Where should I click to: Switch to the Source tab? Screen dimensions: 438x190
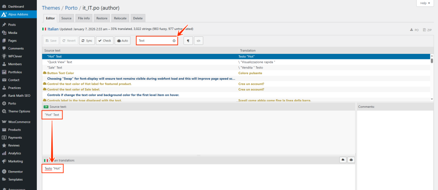66,18
